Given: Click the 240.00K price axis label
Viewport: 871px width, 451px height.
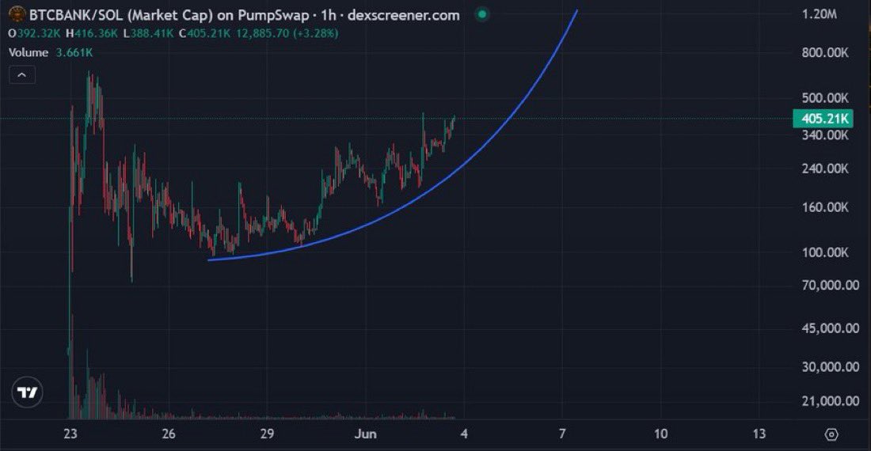Looking at the screenshot, I should pos(825,168).
